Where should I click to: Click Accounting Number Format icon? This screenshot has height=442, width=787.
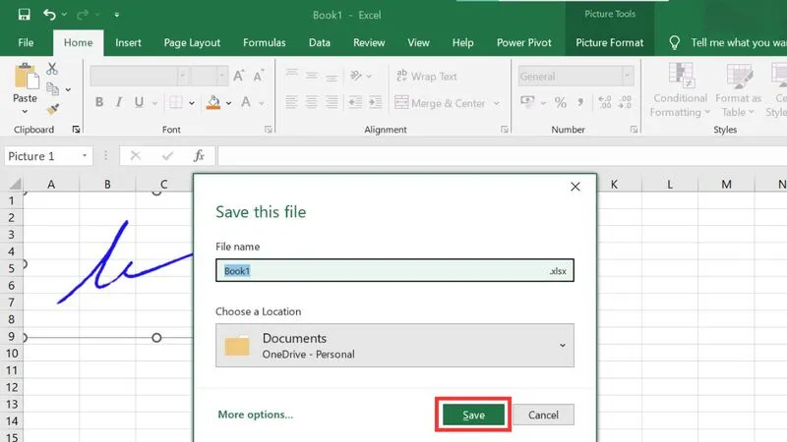(527, 102)
